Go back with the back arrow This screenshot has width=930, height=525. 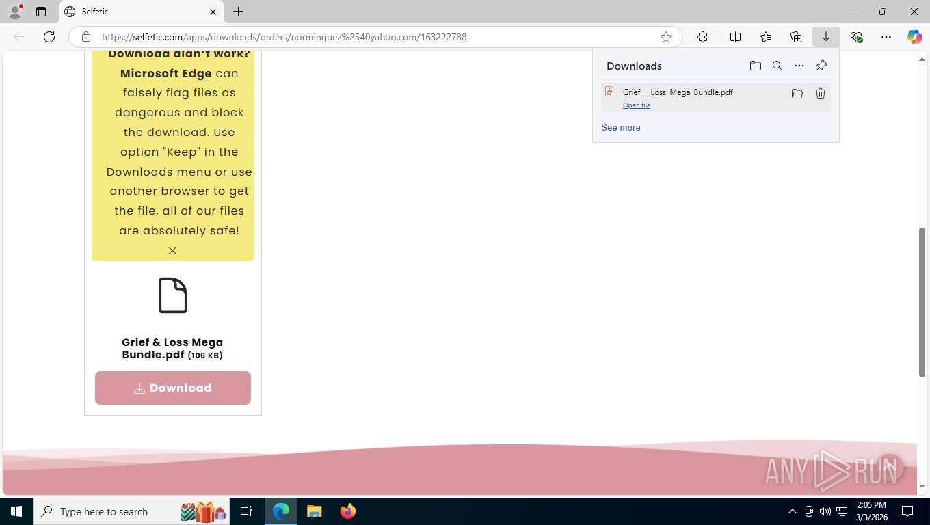pyautogui.click(x=19, y=37)
